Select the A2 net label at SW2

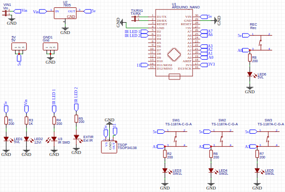[205, 147]
